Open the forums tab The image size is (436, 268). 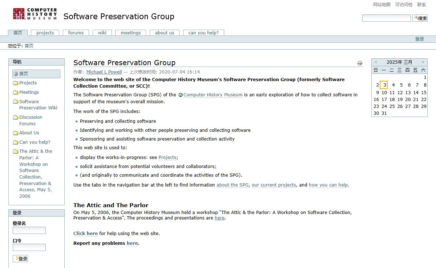click(76, 33)
